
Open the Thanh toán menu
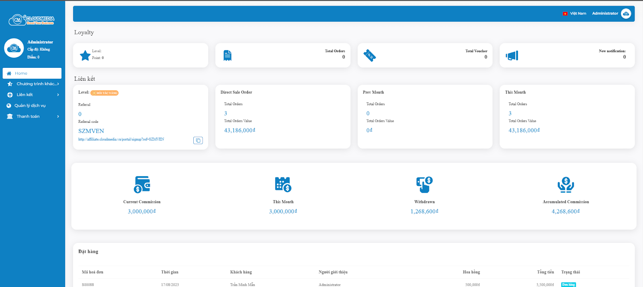click(x=32, y=116)
